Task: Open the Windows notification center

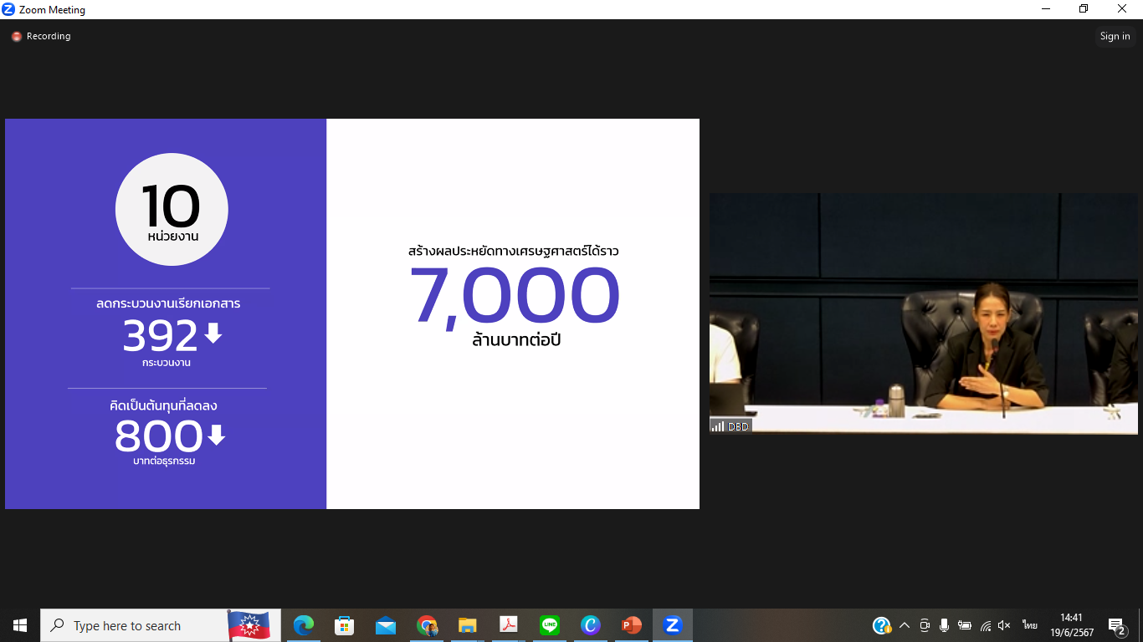Action: point(1116,625)
